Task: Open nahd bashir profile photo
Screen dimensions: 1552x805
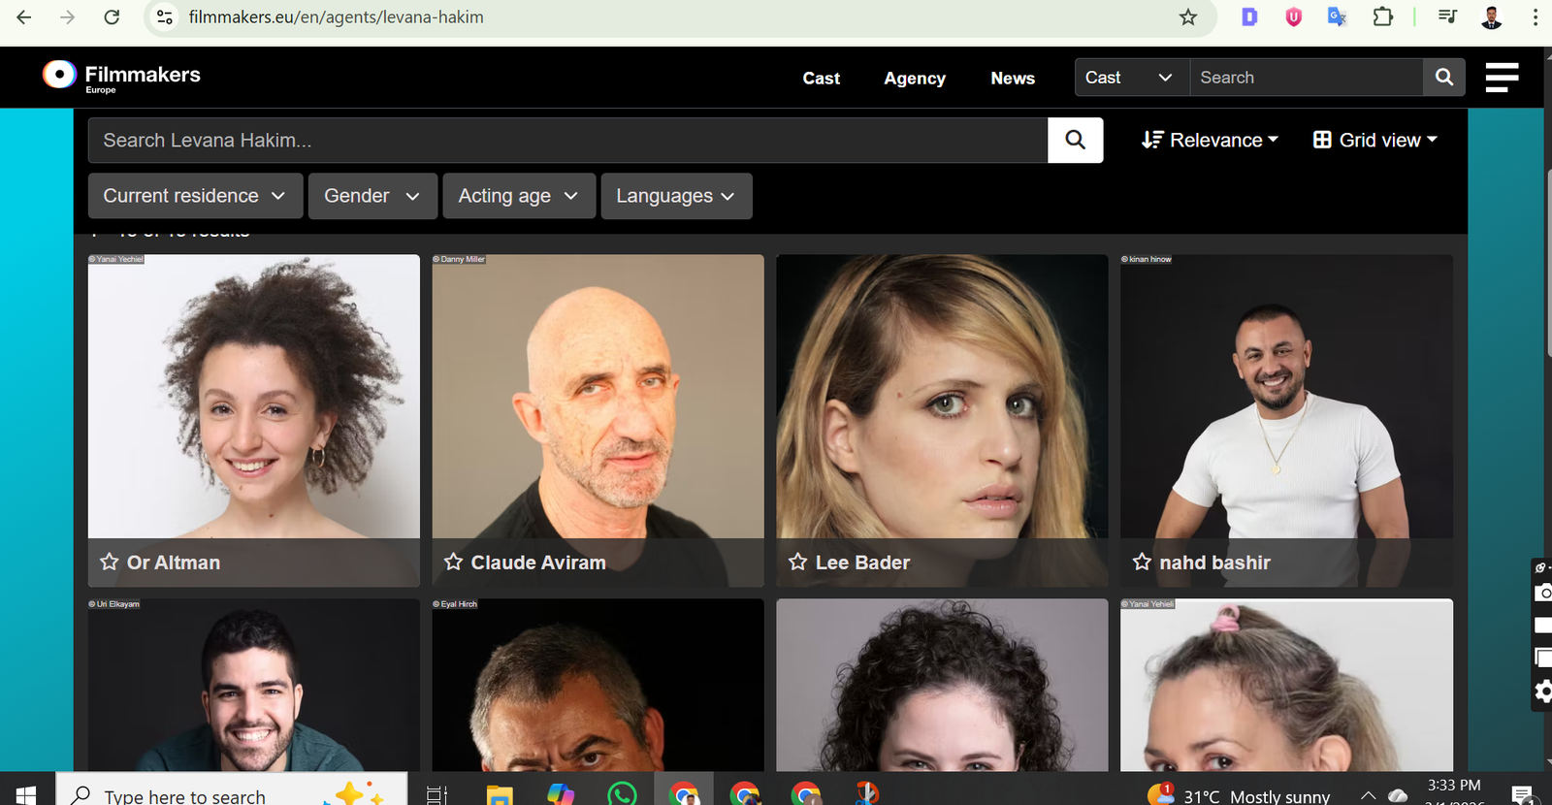Action: pyautogui.click(x=1286, y=397)
